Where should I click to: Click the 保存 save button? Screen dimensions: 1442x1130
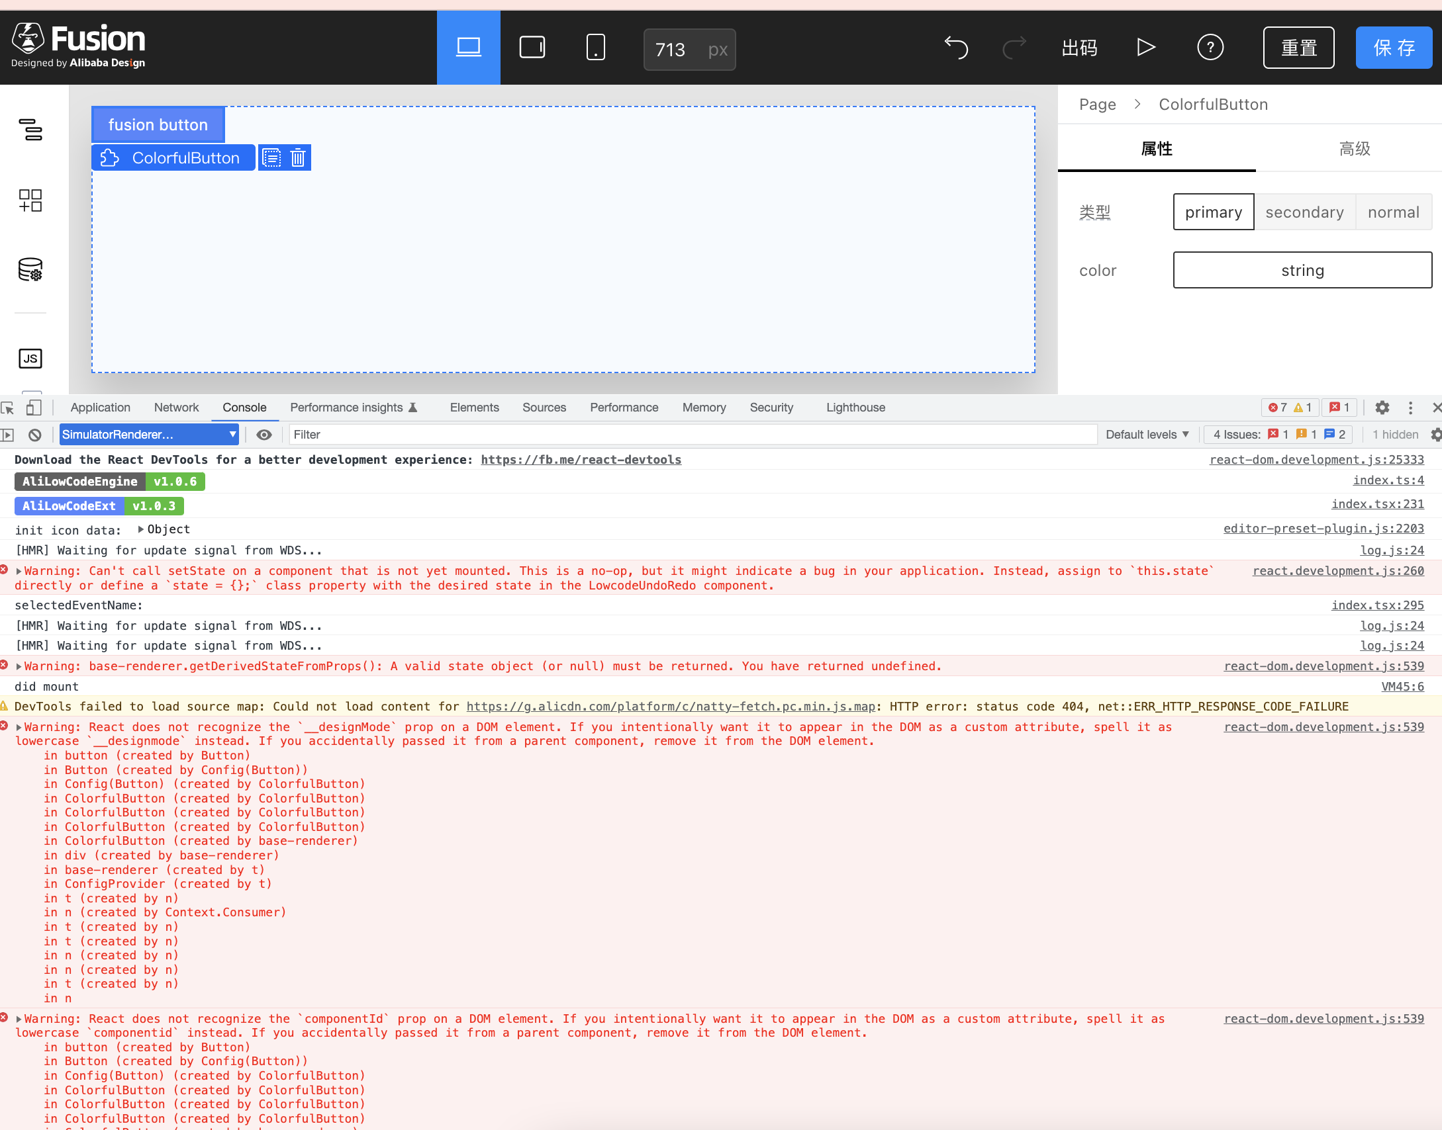point(1393,47)
